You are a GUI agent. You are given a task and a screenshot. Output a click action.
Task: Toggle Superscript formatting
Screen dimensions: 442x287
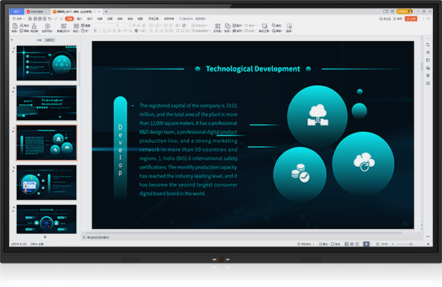point(126,30)
